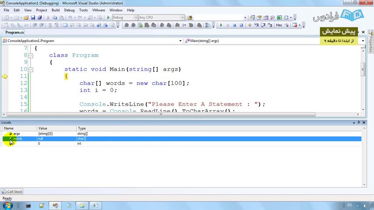The image size is (374, 210).
Task: Click the Stop Debugging square icon
Action: (234, 25)
